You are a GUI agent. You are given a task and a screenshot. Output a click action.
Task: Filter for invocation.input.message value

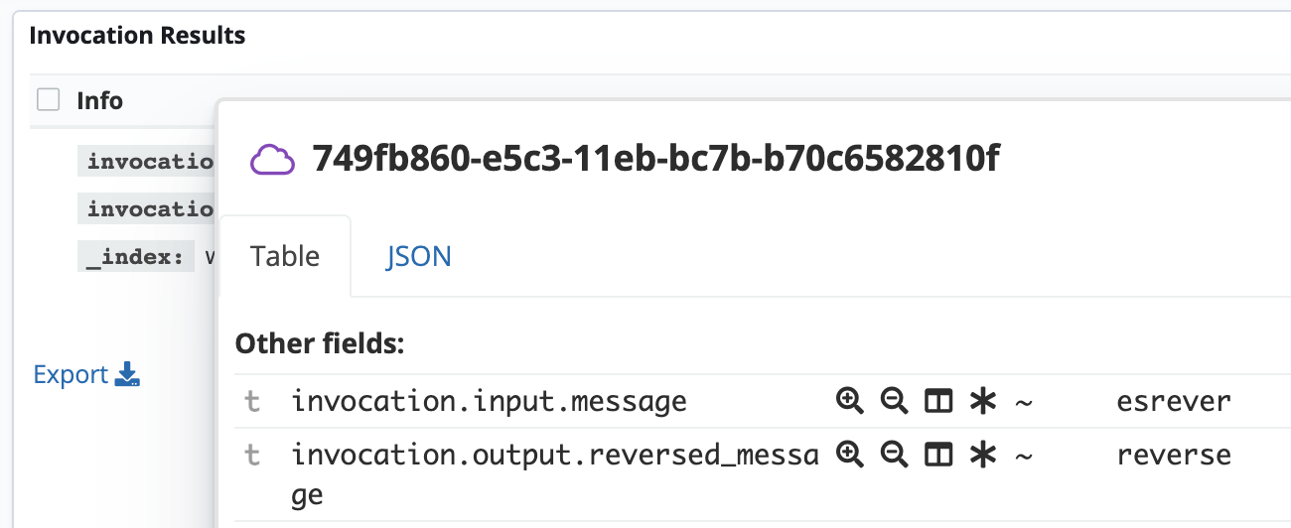click(x=848, y=401)
